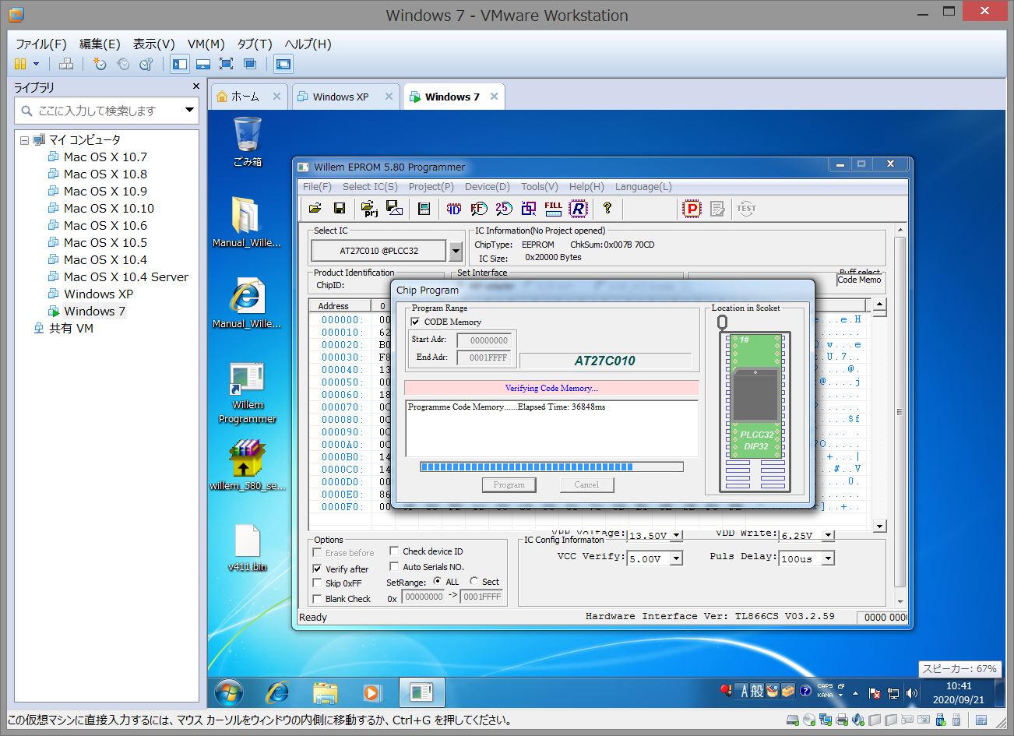Click the VMware full screen mode icon
Image resolution: width=1014 pixels, height=736 pixels.
pyautogui.click(x=227, y=64)
